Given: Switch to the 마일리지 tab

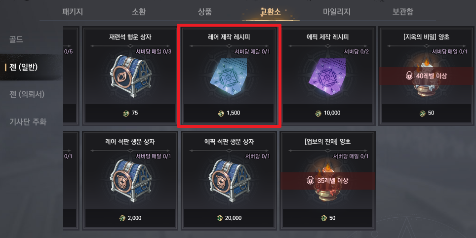Looking at the screenshot, I should (x=337, y=12).
